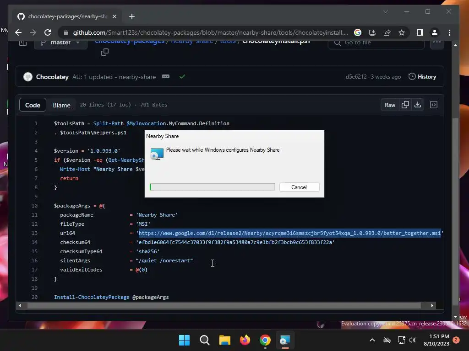Select the chocolatey-packages/nearby-share tab
Viewport: 469px width, 351px height.
[x=67, y=16]
